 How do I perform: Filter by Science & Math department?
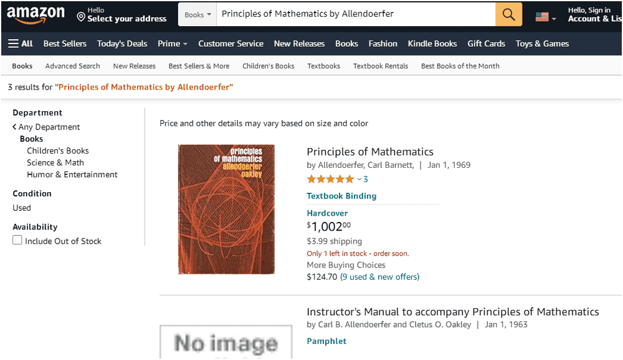[55, 162]
